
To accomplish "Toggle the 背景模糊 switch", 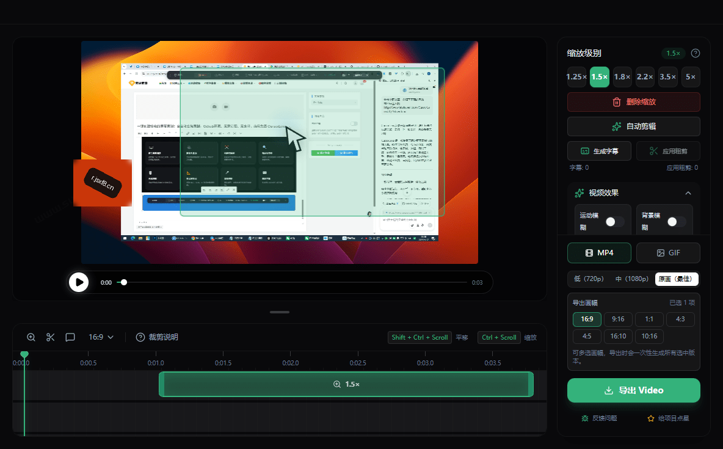I will (x=677, y=222).
